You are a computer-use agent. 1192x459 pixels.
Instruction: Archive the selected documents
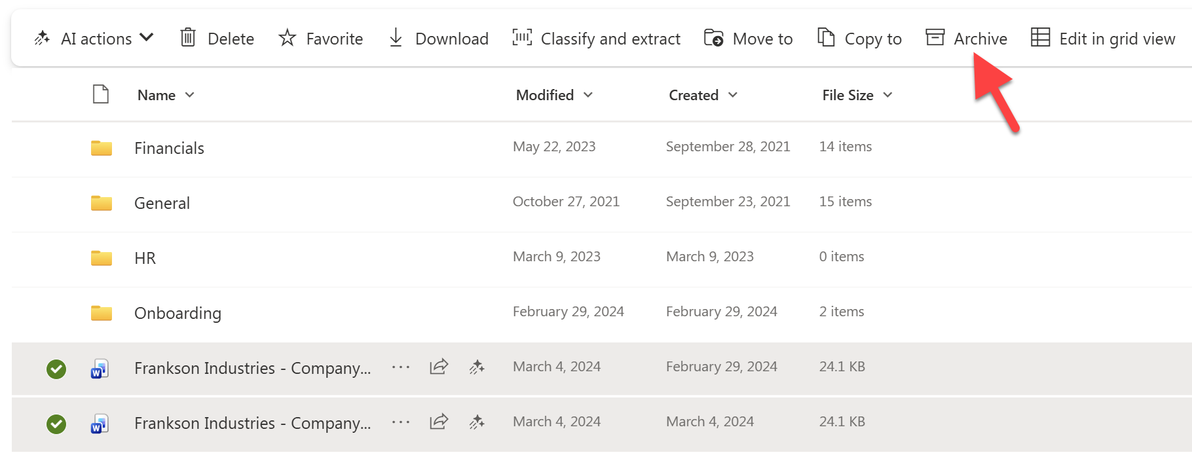point(966,39)
